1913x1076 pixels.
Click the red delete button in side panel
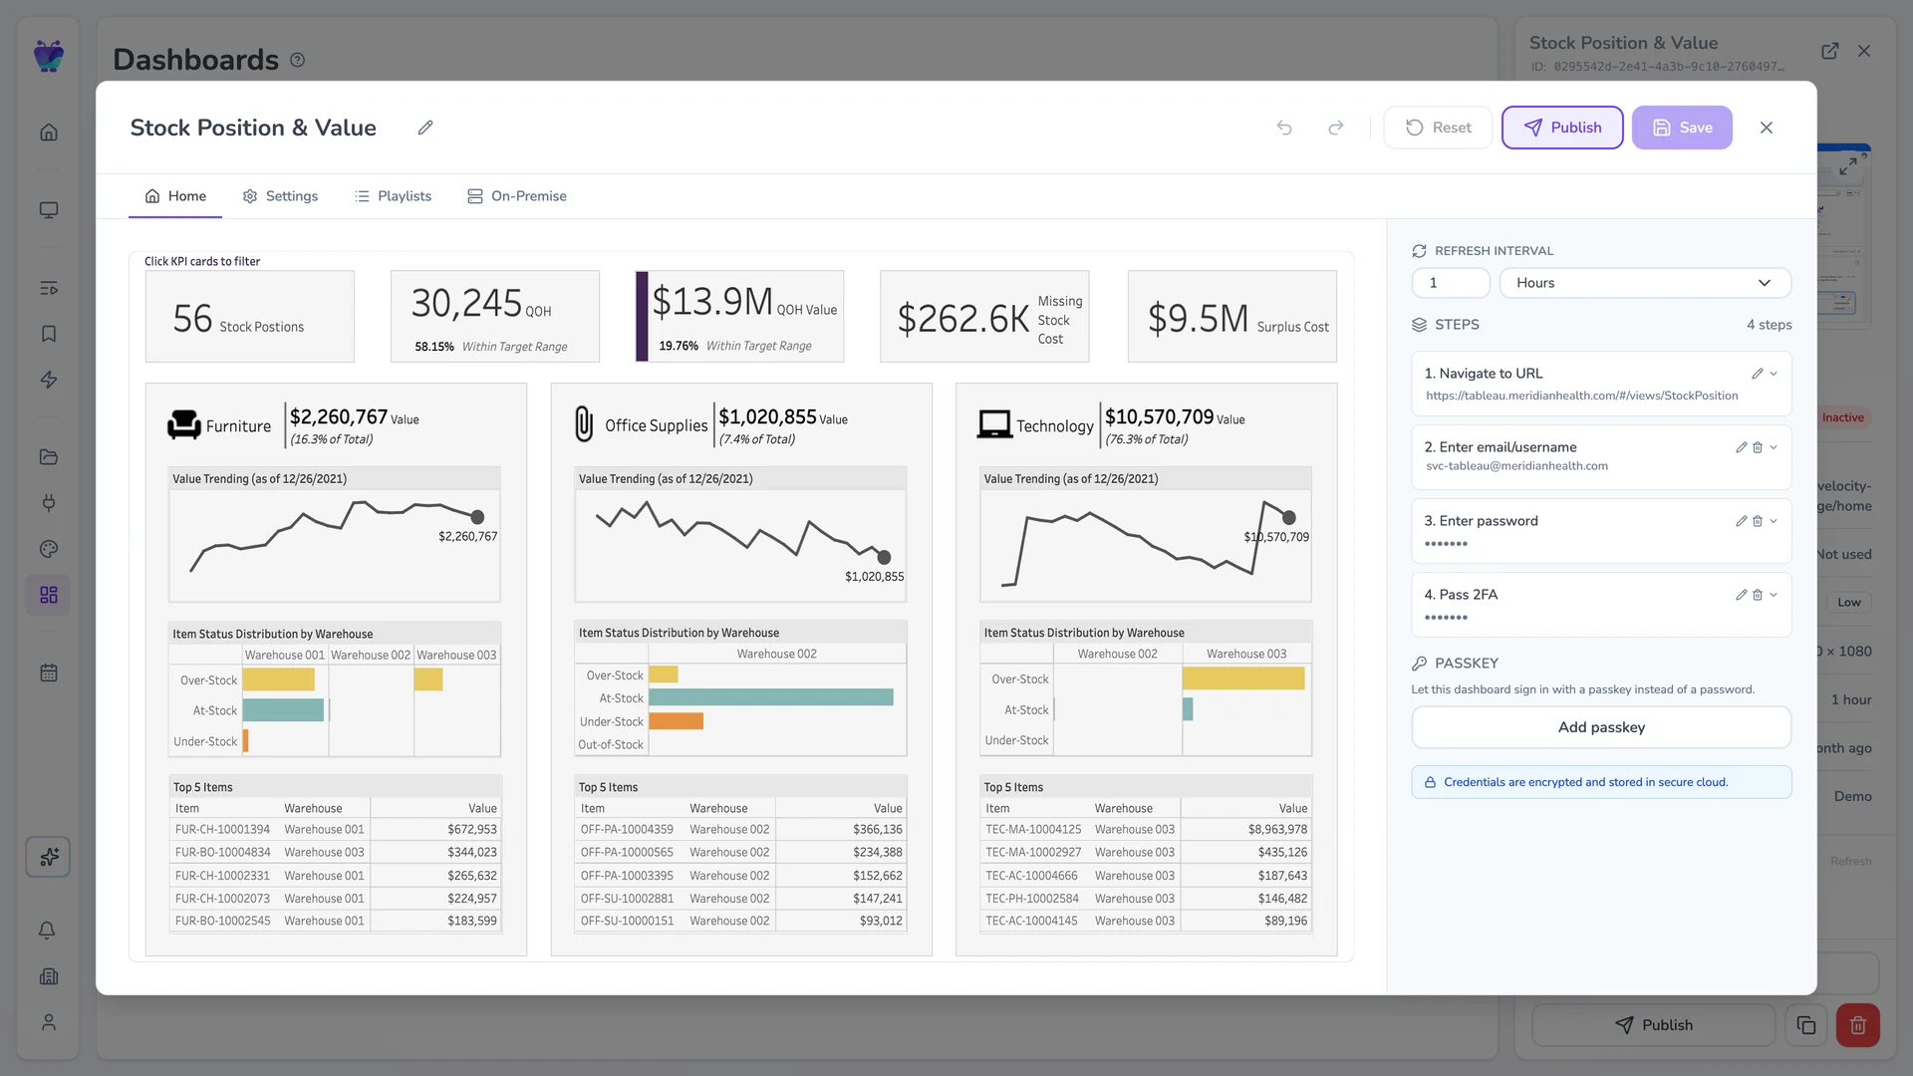pos(1858,1025)
